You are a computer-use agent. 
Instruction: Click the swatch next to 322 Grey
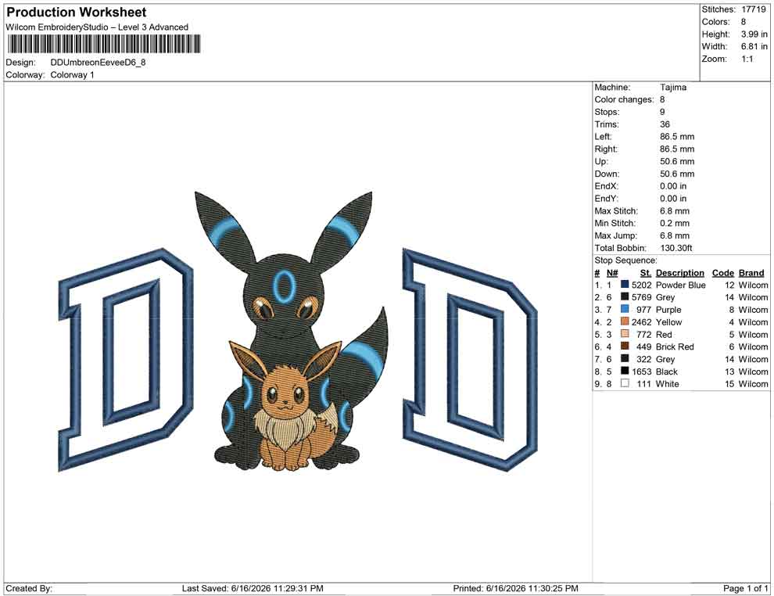625,358
